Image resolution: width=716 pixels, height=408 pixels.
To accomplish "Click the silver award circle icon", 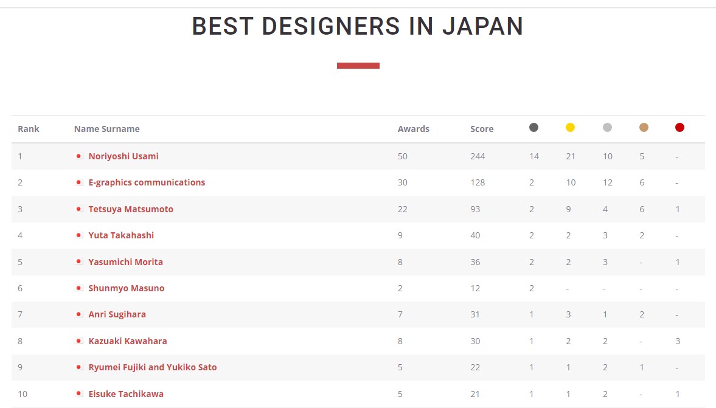I will [x=607, y=128].
